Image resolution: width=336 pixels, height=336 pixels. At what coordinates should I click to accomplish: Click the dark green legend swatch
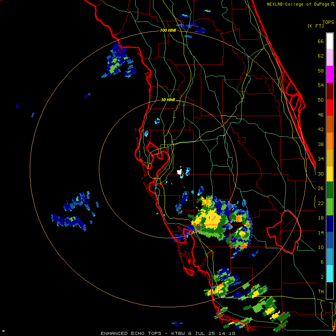click(x=330, y=190)
